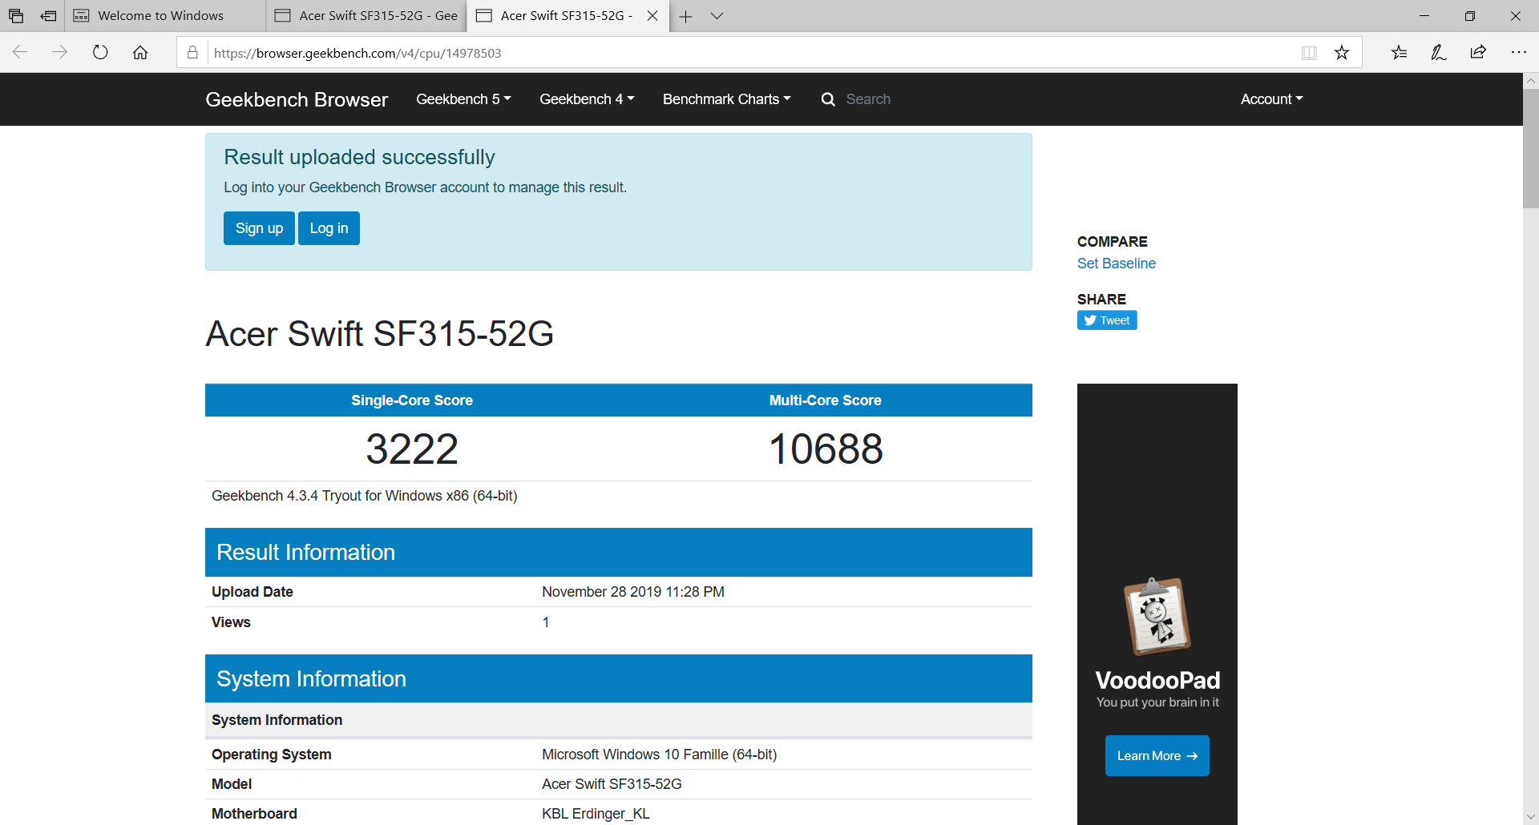Click the site lock icon
The image size is (1539, 825).
click(x=192, y=53)
